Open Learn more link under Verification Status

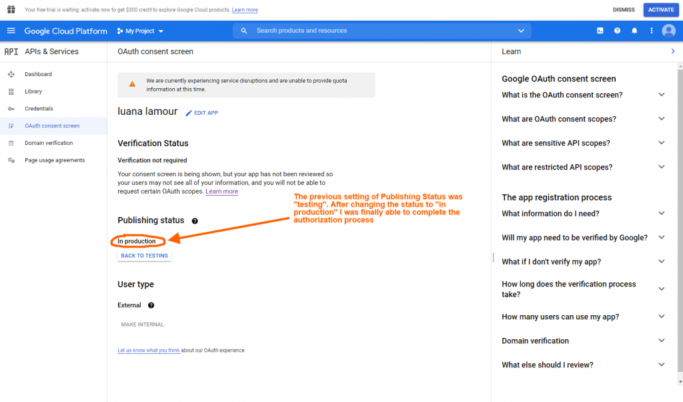point(221,192)
